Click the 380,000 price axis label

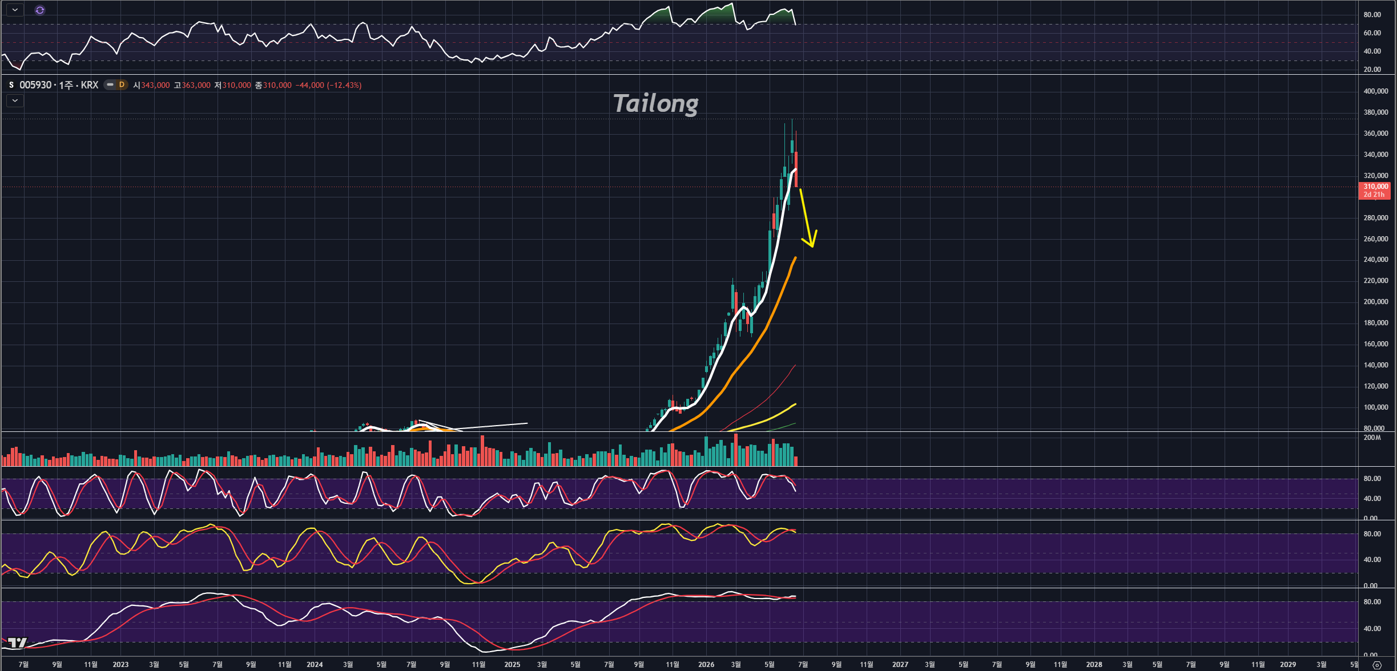point(1376,112)
